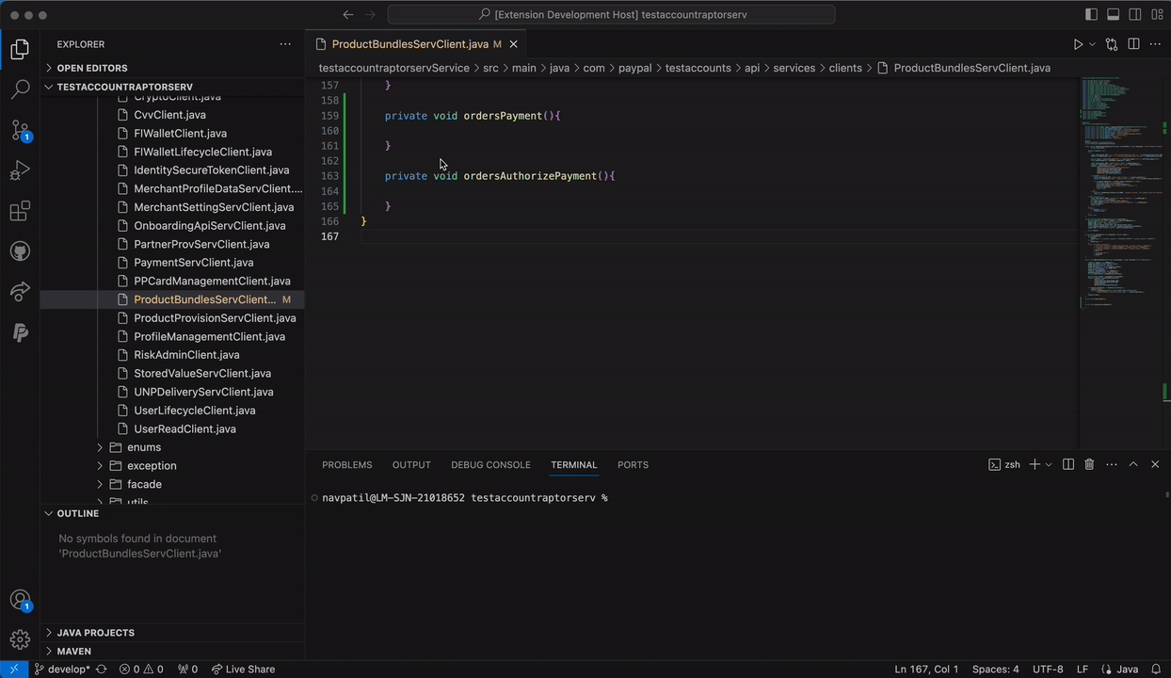Open Run and Debug view

click(x=20, y=170)
